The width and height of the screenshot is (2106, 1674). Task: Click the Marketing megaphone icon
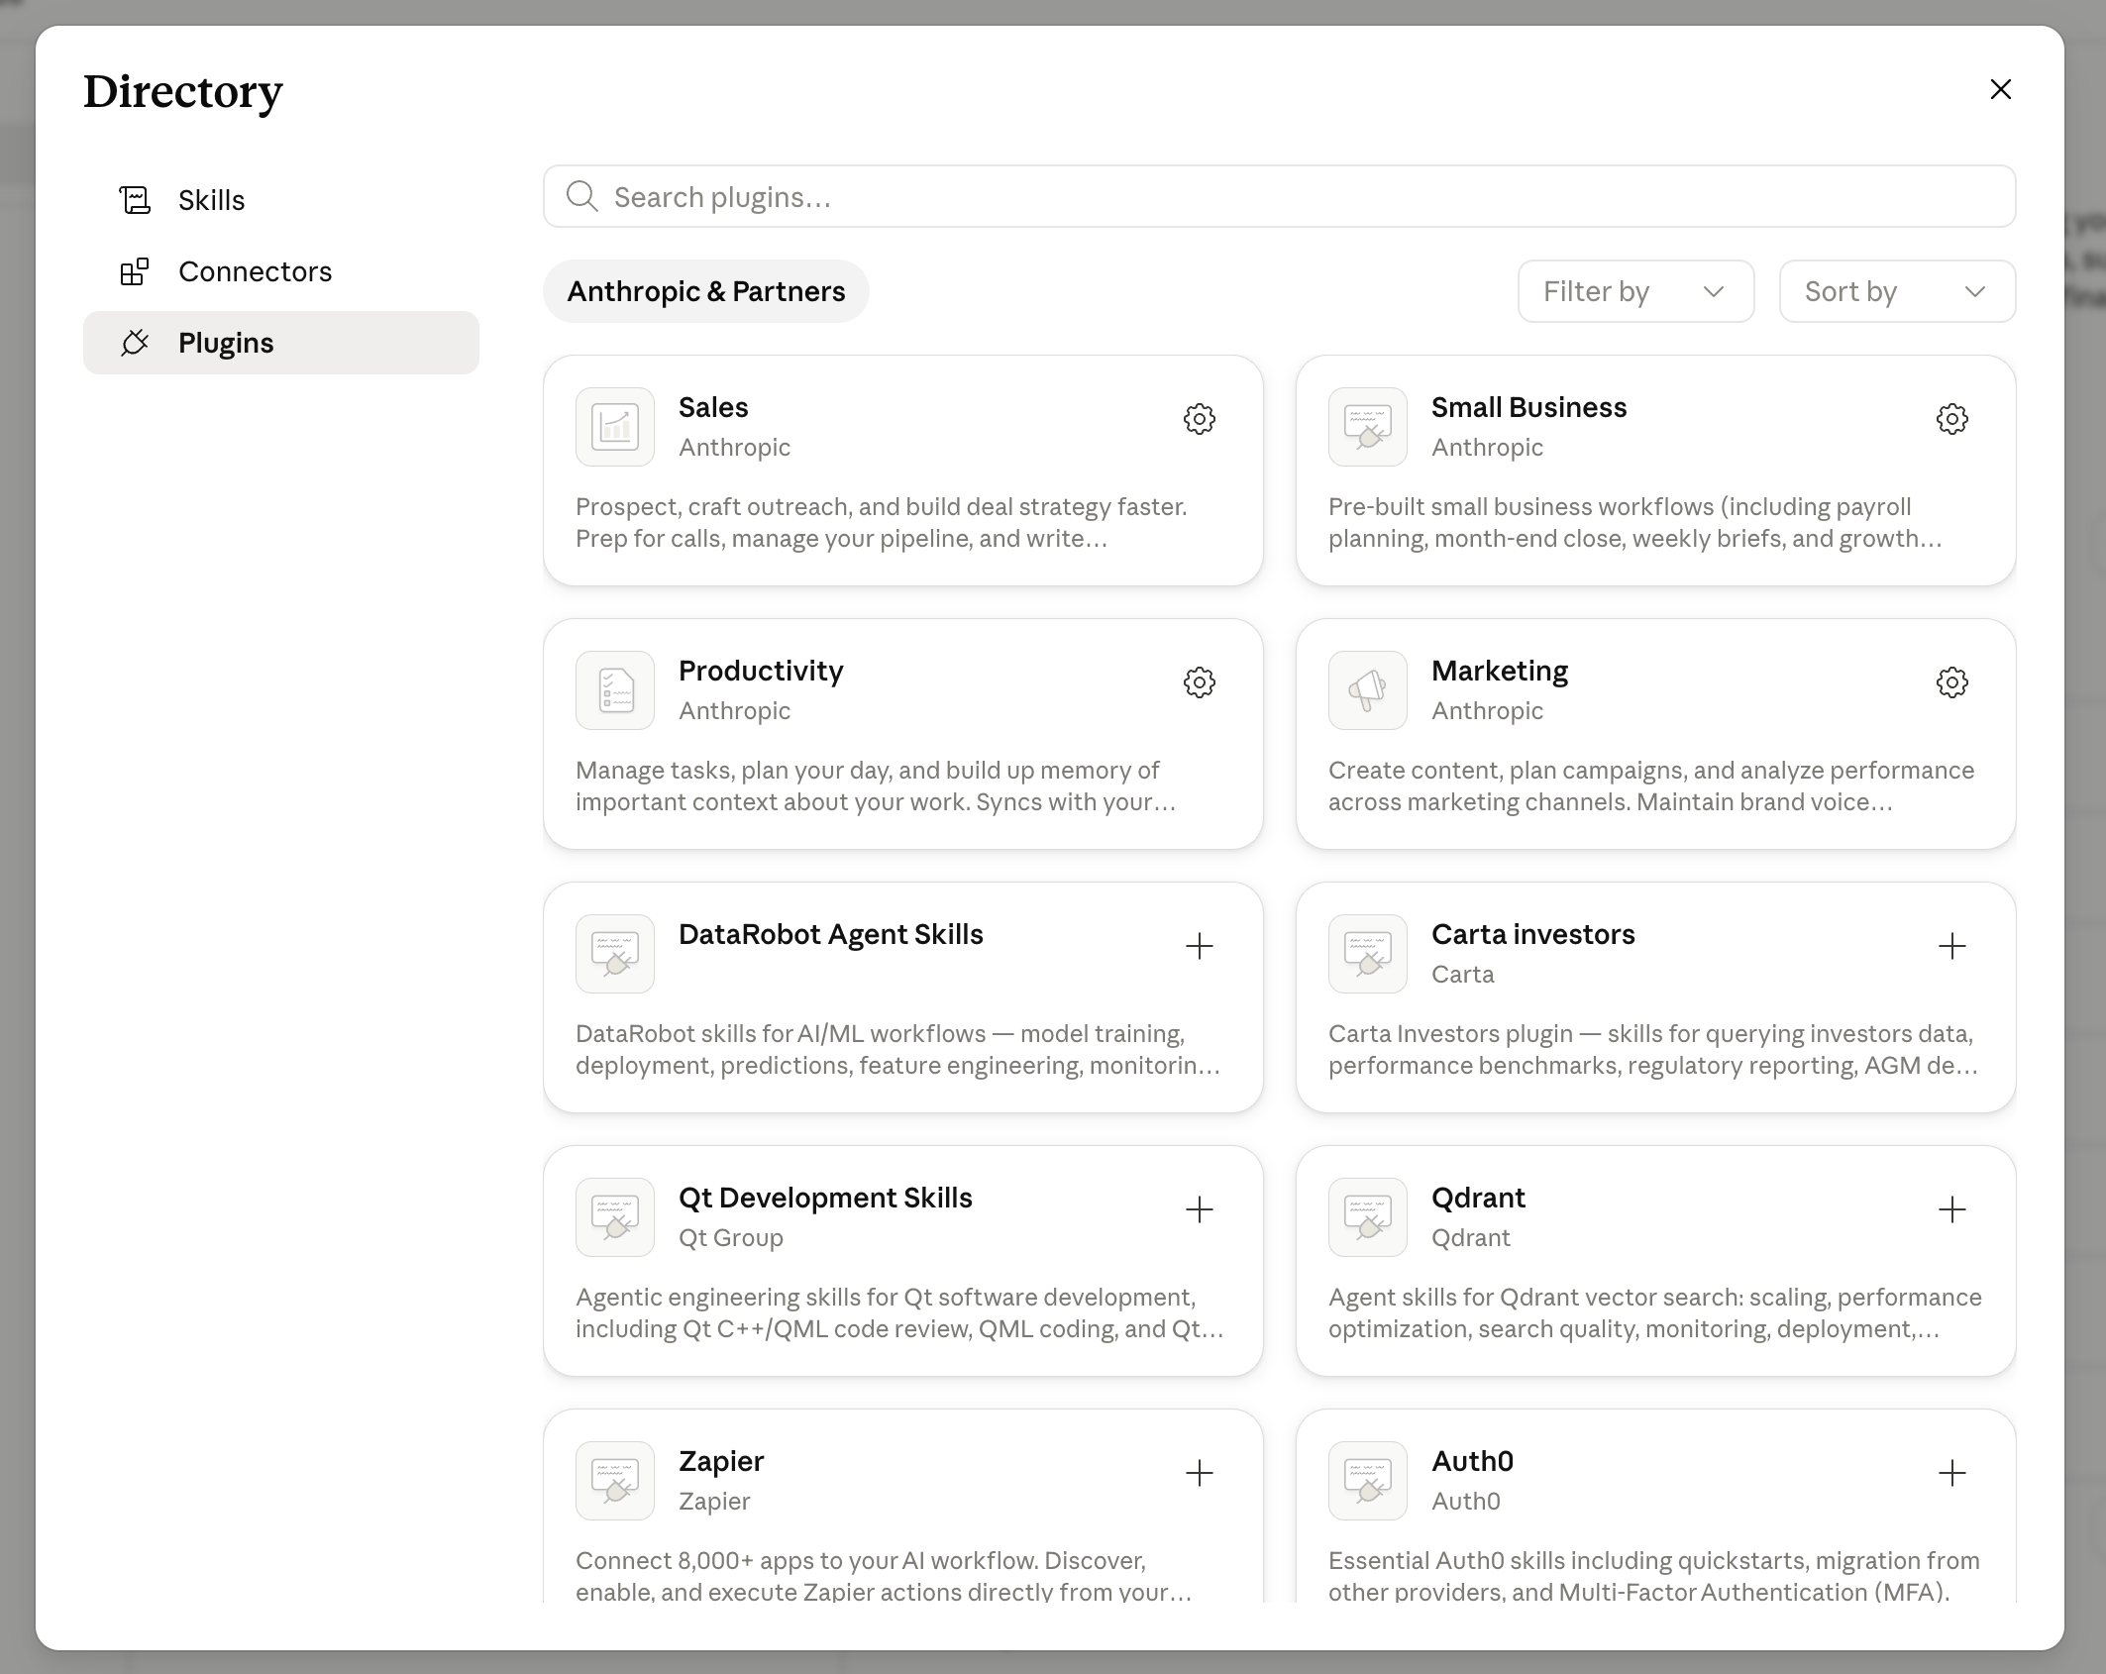(x=1368, y=690)
